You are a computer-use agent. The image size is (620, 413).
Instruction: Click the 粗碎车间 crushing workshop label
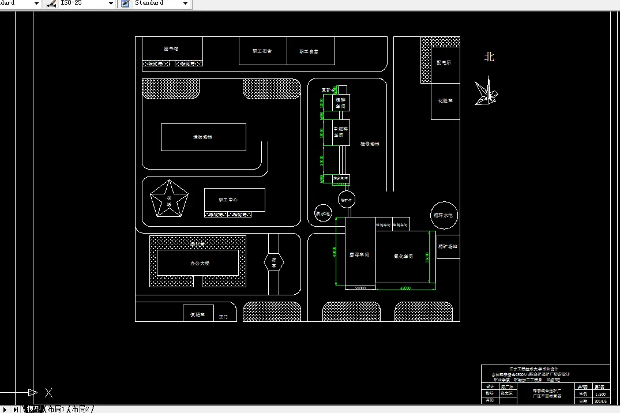(340, 103)
